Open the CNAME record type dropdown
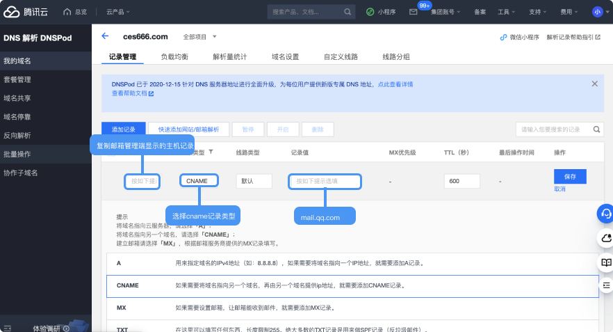The width and height of the screenshot is (613, 332). pos(199,180)
